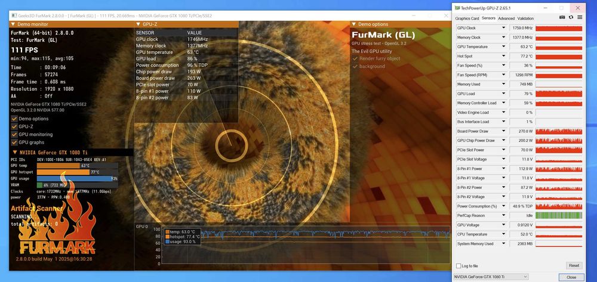Viewport: 597px width, 282px height.
Task: Open the System Memory Used dropdown
Action: click(x=504, y=244)
